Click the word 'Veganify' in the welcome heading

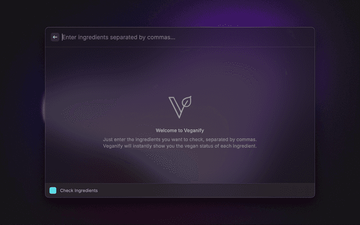click(x=193, y=130)
